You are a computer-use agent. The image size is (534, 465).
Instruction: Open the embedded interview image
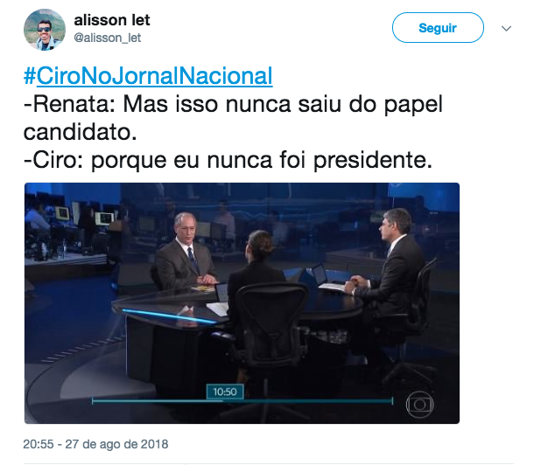[x=242, y=303]
